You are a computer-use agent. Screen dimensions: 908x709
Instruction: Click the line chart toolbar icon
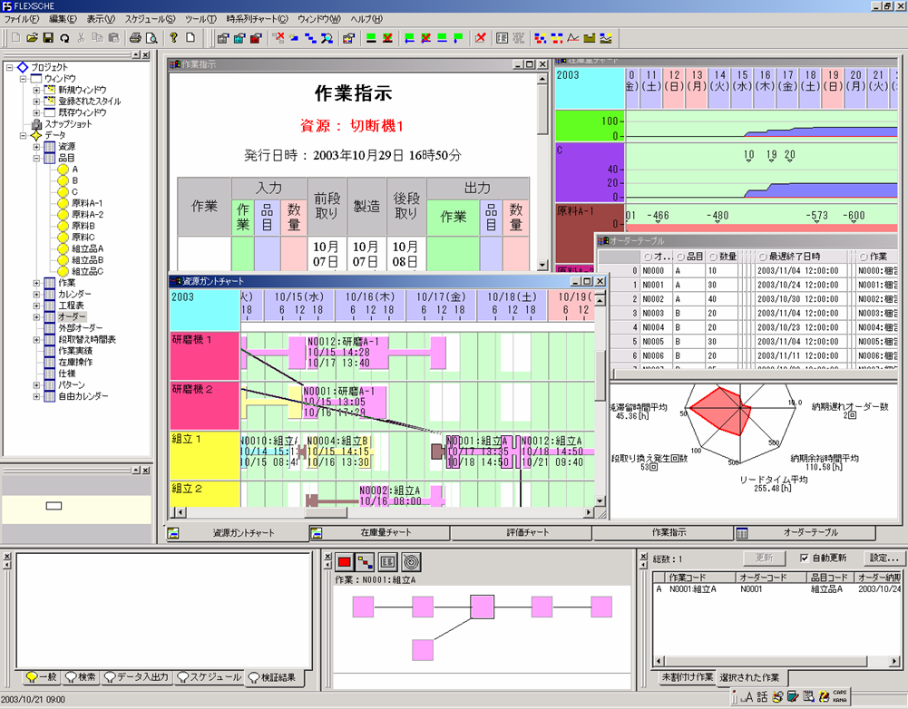click(573, 38)
